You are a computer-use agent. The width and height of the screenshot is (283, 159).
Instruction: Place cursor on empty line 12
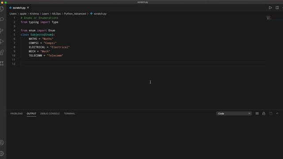pyautogui.click(x=142, y=64)
